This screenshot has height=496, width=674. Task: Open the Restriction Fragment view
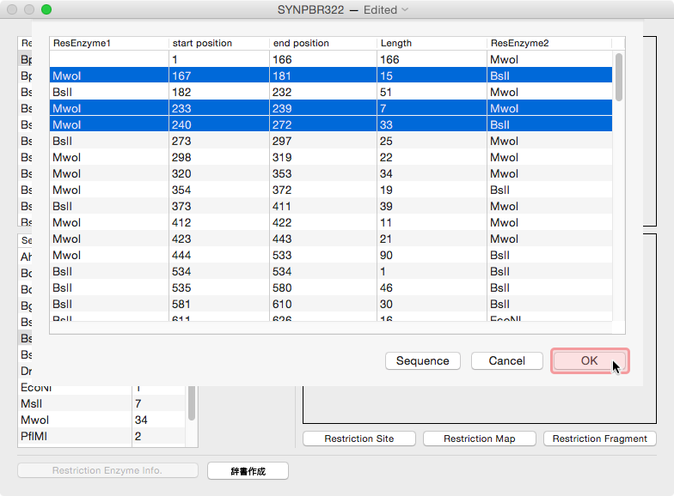coord(599,439)
